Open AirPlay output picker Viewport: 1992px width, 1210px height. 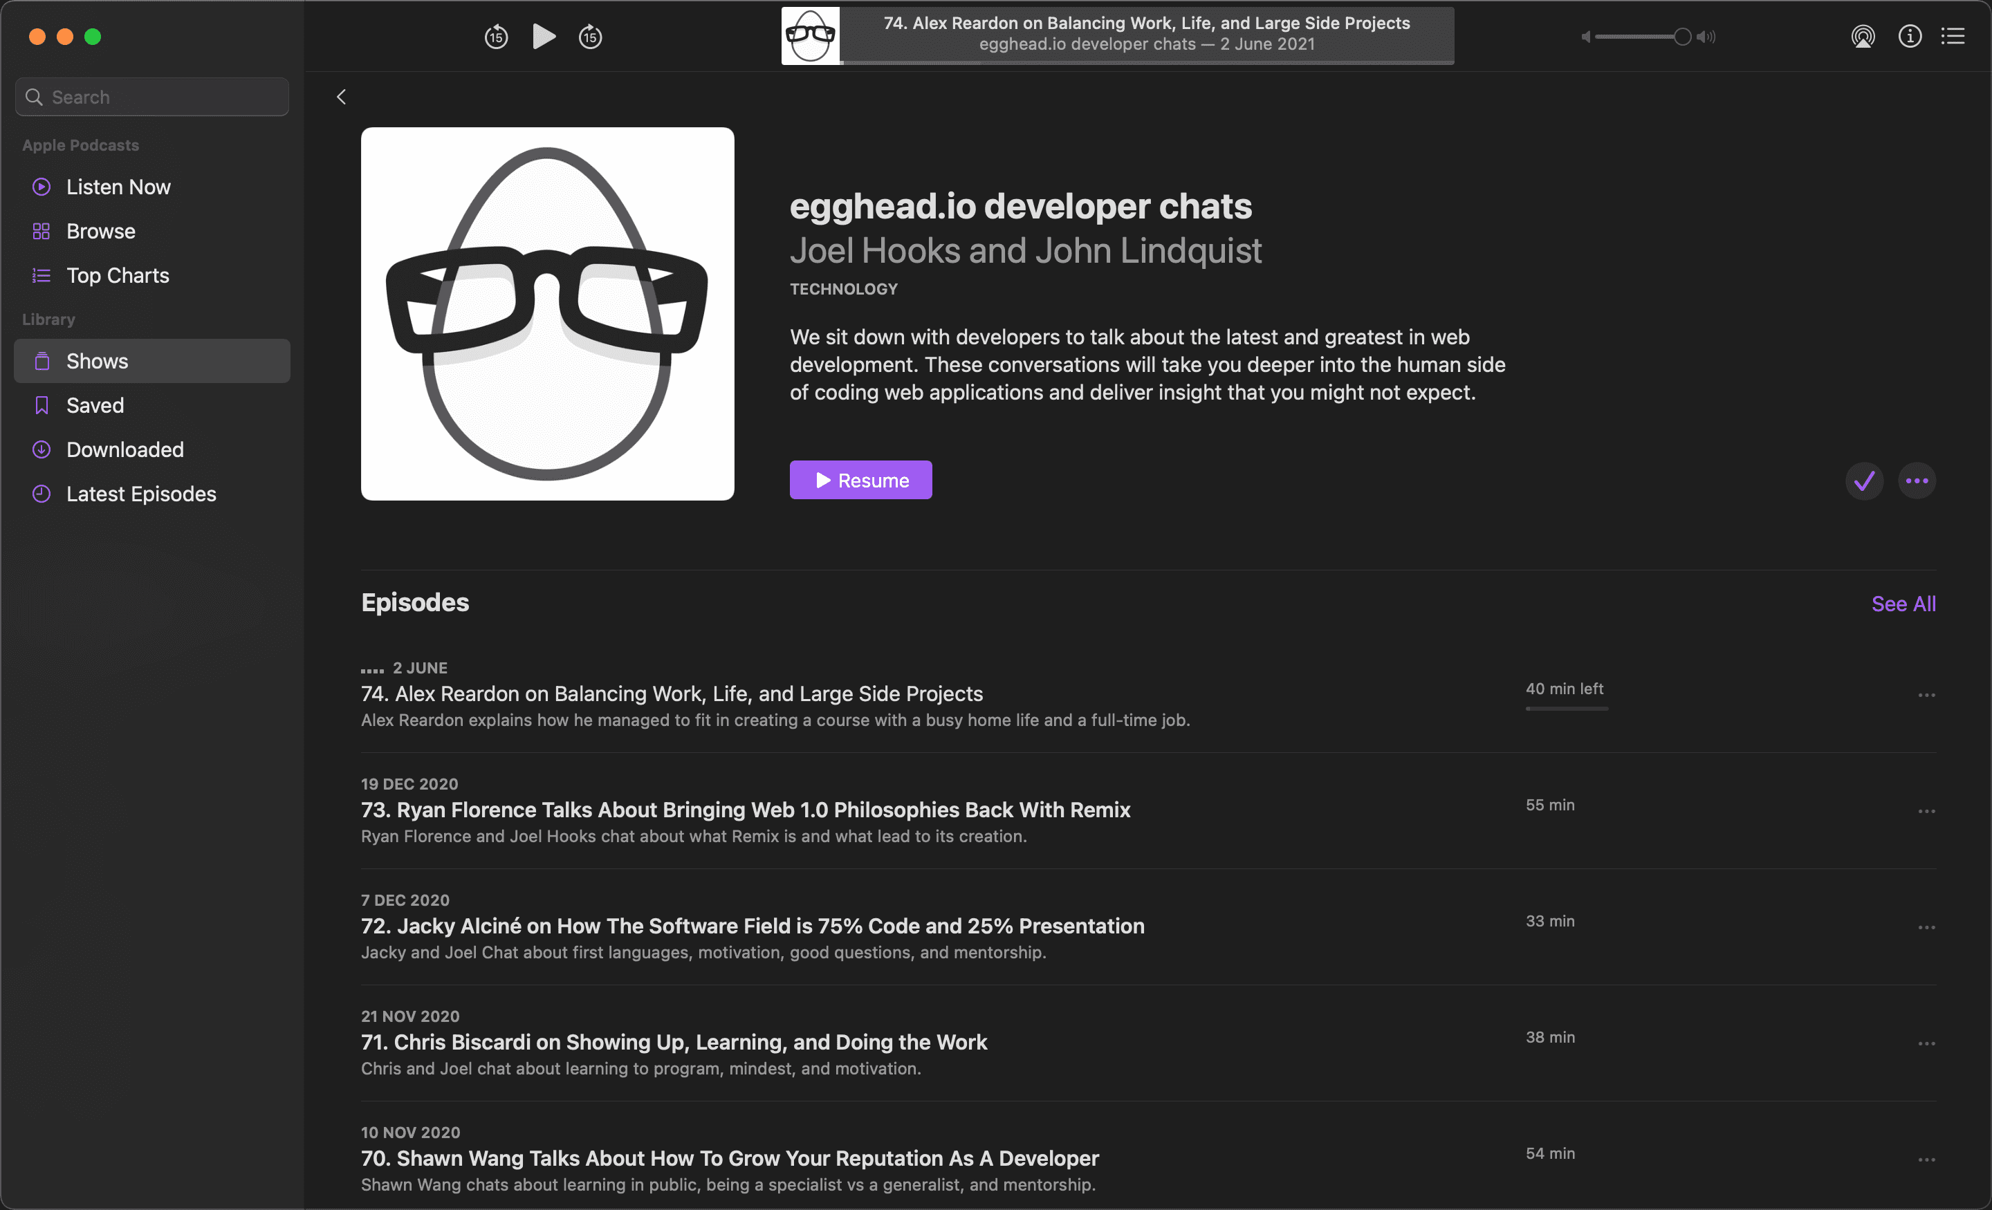pyautogui.click(x=1863, y=37)
